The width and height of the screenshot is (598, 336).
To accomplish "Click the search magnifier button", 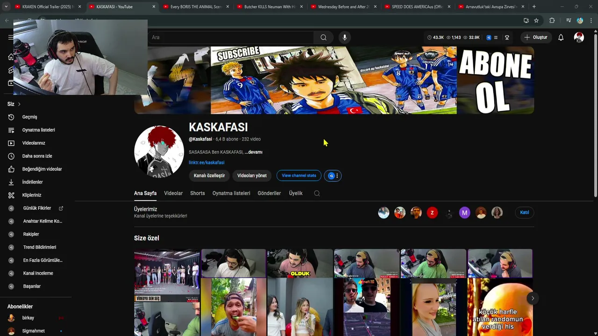I will pos(323,37).
